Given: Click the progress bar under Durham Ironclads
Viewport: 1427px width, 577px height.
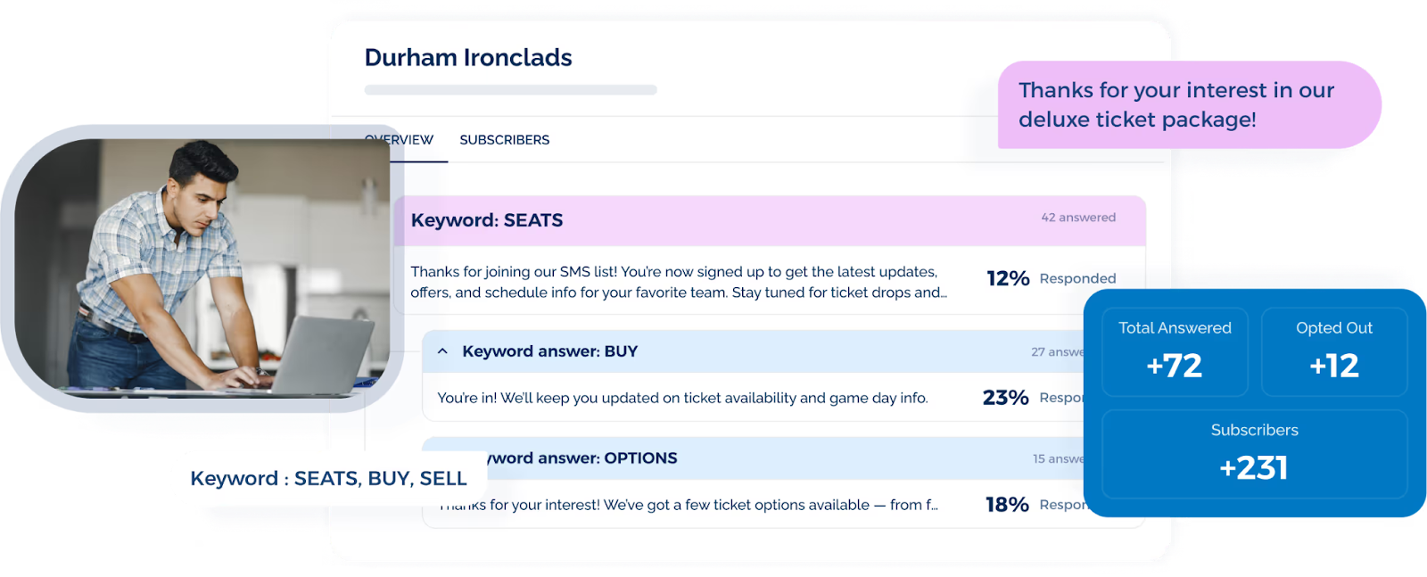Looking at the screenshot, I should [511, 89].
